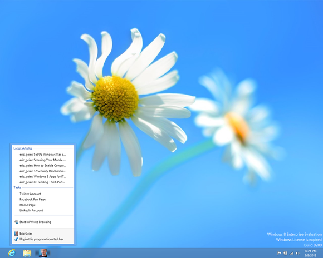Open article 'Securing Your Mobile ...'
Image resolution: width=323 pixels, height=258 pixels.
(x=43, y=160)
